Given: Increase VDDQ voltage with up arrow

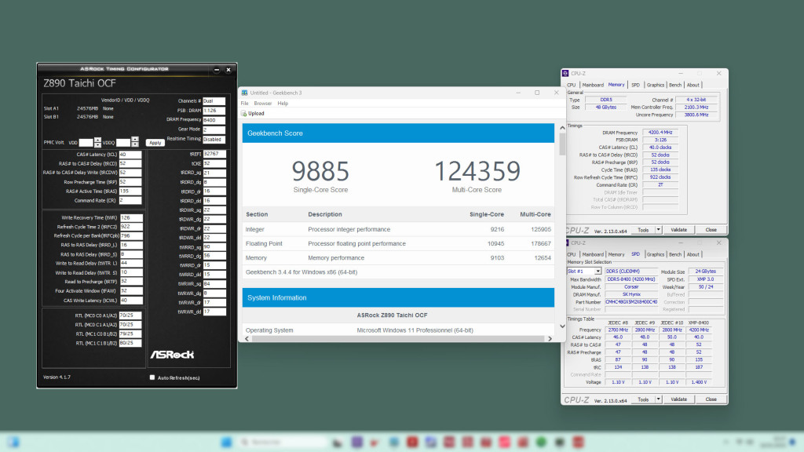Looking at the screenshot, I should click(135, 140).
